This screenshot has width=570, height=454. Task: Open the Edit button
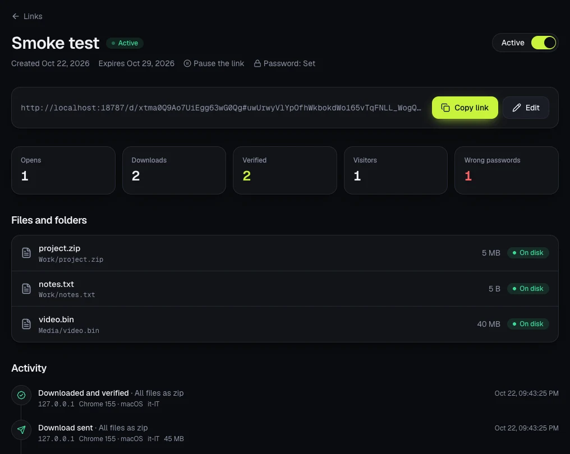526,108
